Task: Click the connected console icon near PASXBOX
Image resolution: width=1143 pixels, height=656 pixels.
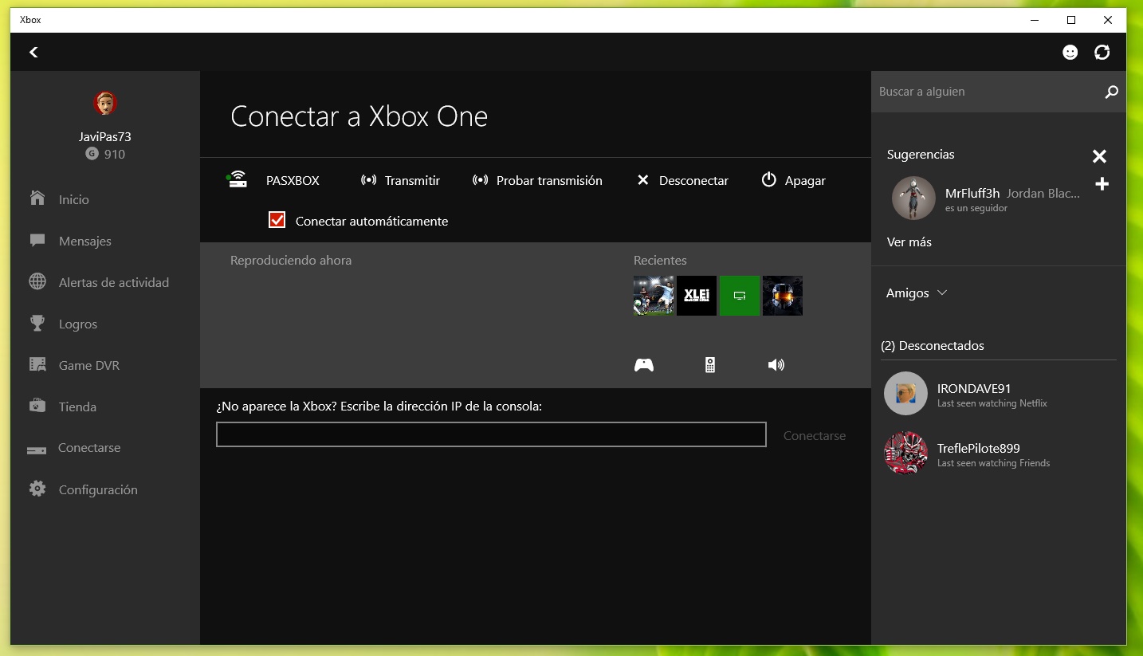Action: coord(237,180)
